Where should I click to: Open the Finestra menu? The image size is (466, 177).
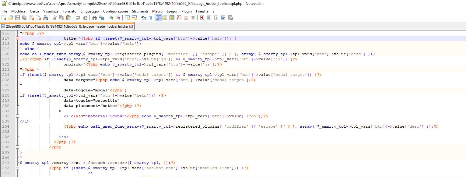click(202, 11)
